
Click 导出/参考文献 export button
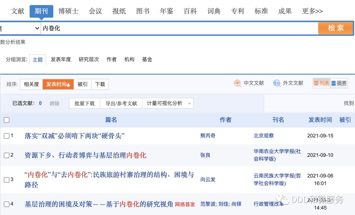tap(121, 104)
